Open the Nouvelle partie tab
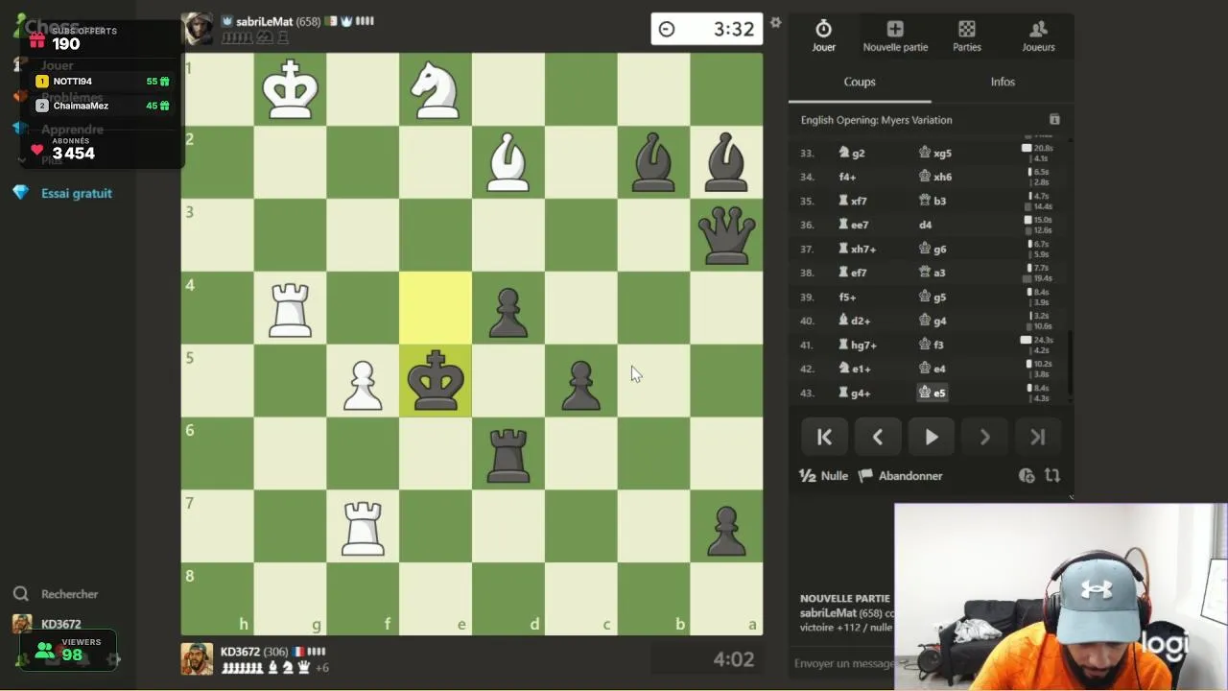The image size is (1228, 691). [x=895, y=36]
